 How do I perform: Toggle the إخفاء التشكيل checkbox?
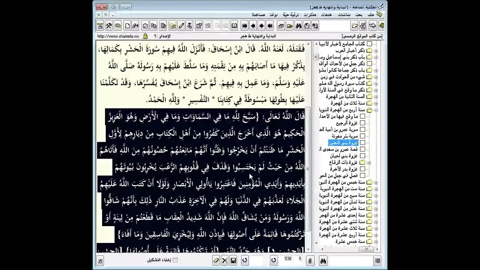[175, 260]
